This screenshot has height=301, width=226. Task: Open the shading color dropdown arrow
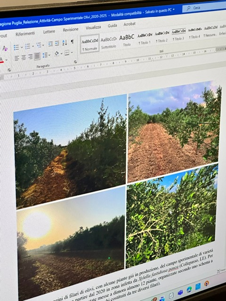(x=62, y=53)
